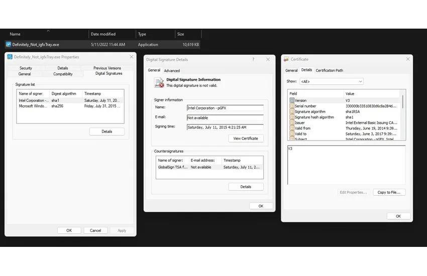
Task: Open the Previous Versions tab
Action: [x=107, y=68]
